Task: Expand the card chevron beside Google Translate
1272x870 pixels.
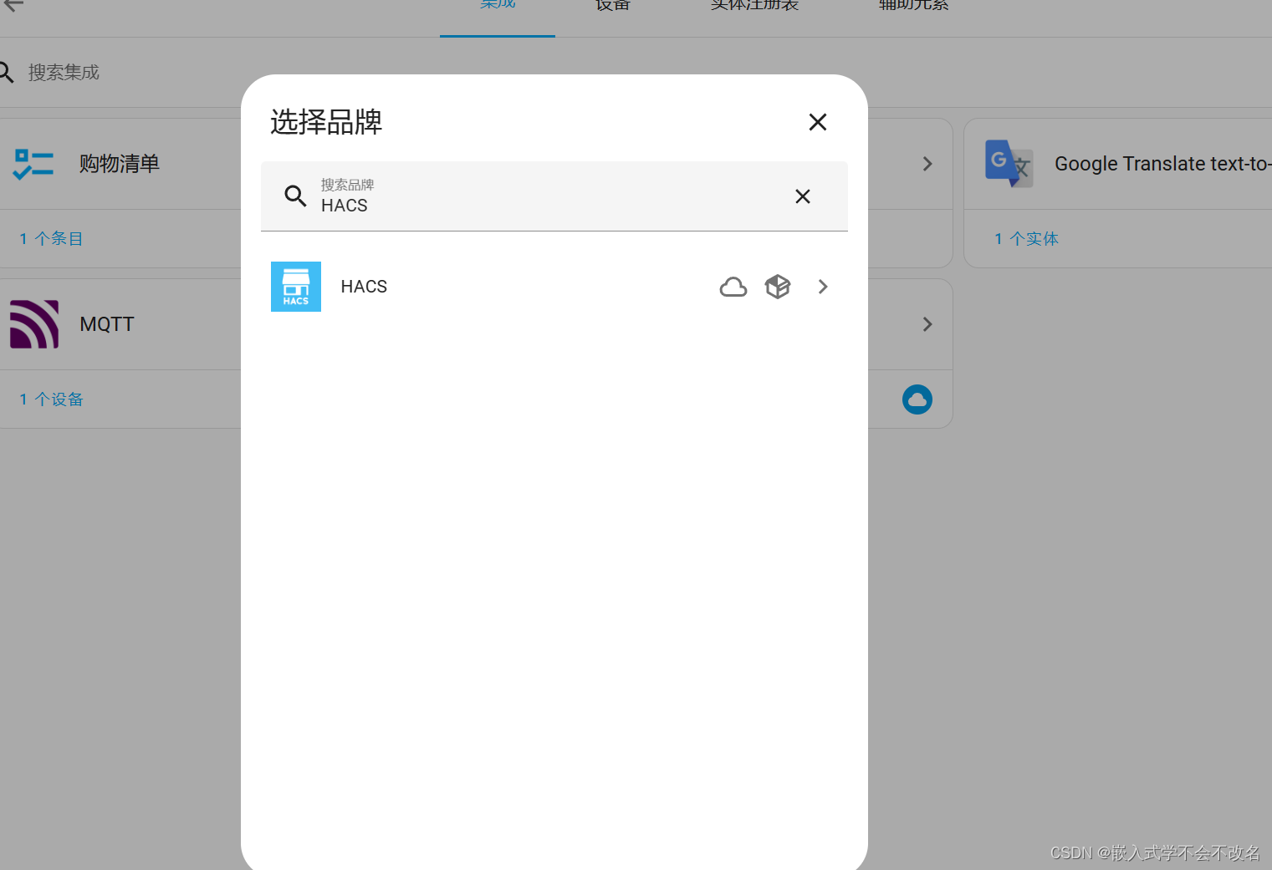Action: pyautogui.click(x=927, y=164)
